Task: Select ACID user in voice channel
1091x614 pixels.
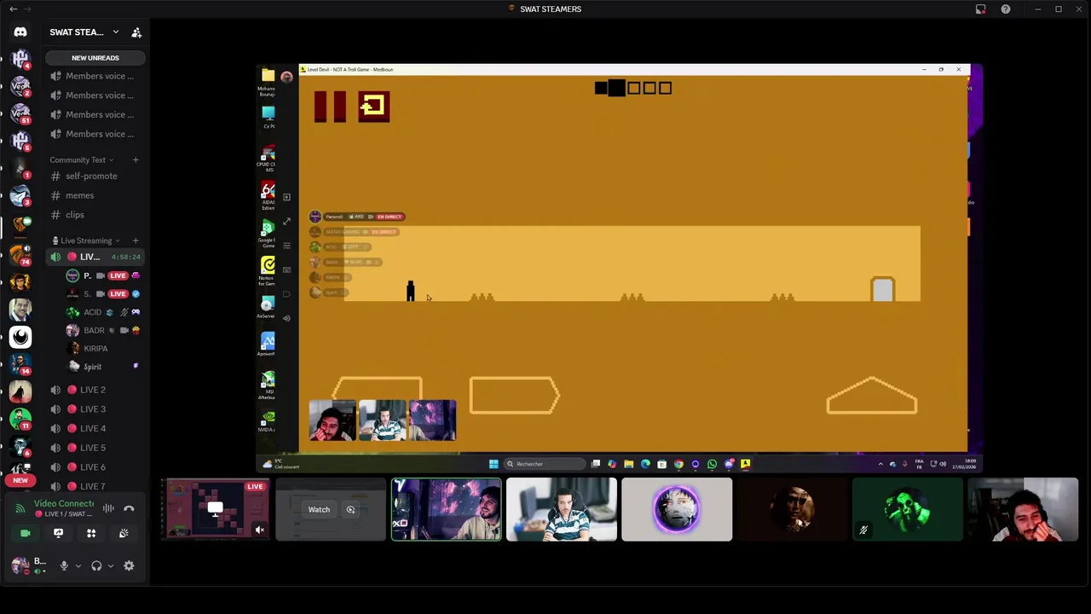Action: click(102, 312)
